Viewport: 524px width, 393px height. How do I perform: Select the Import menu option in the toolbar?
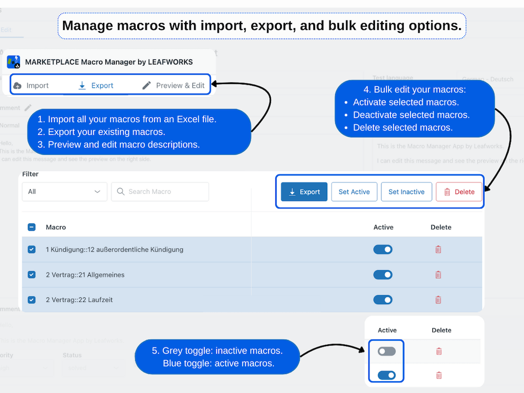(38, 85)
